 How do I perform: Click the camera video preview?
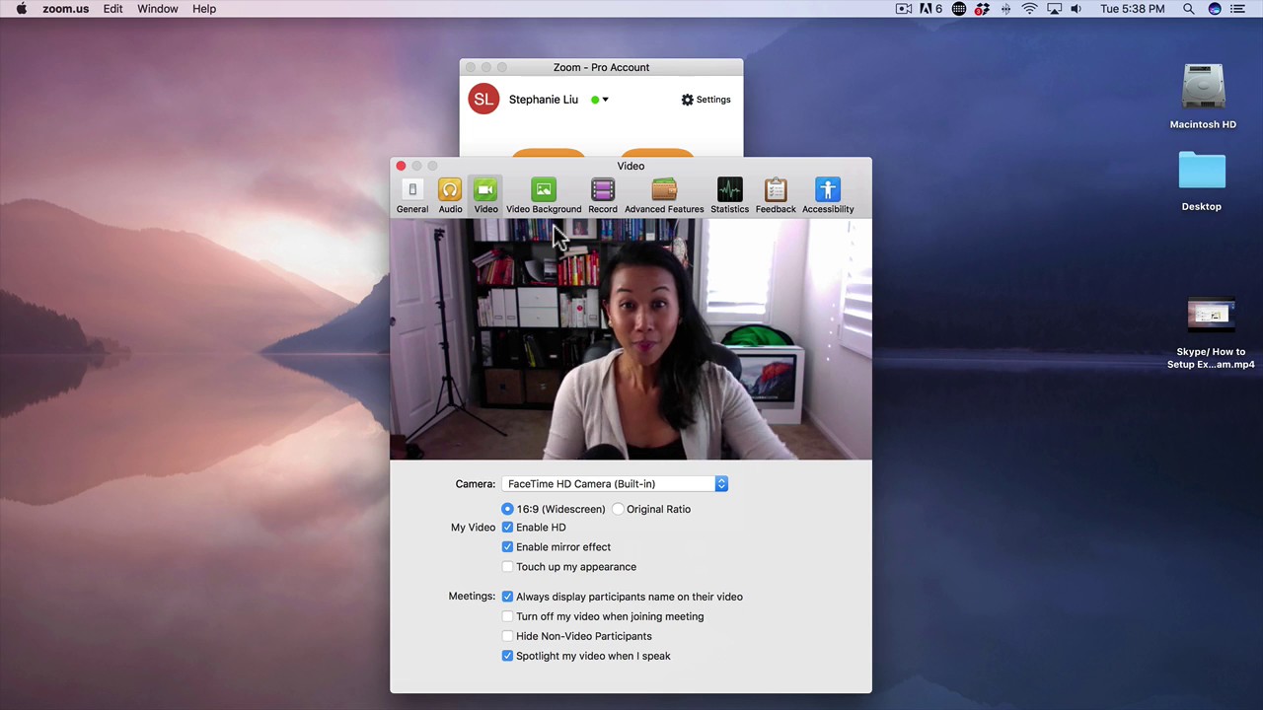631,339
